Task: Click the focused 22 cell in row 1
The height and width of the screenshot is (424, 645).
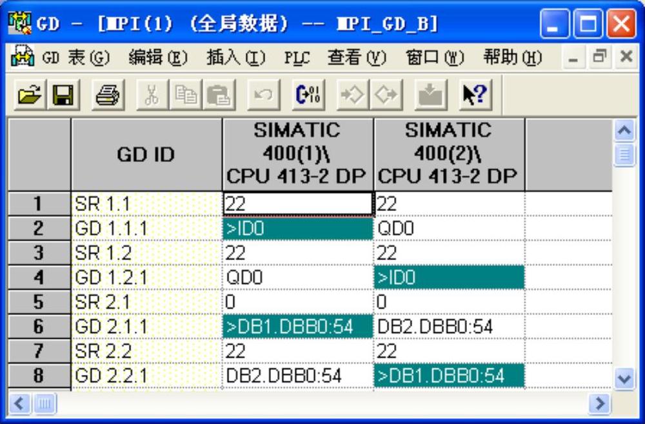Action: (298, 204)
